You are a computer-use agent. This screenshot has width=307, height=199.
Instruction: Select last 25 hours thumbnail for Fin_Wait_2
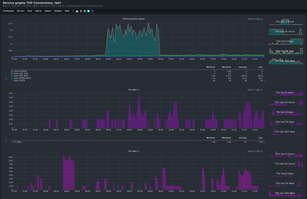286,164
